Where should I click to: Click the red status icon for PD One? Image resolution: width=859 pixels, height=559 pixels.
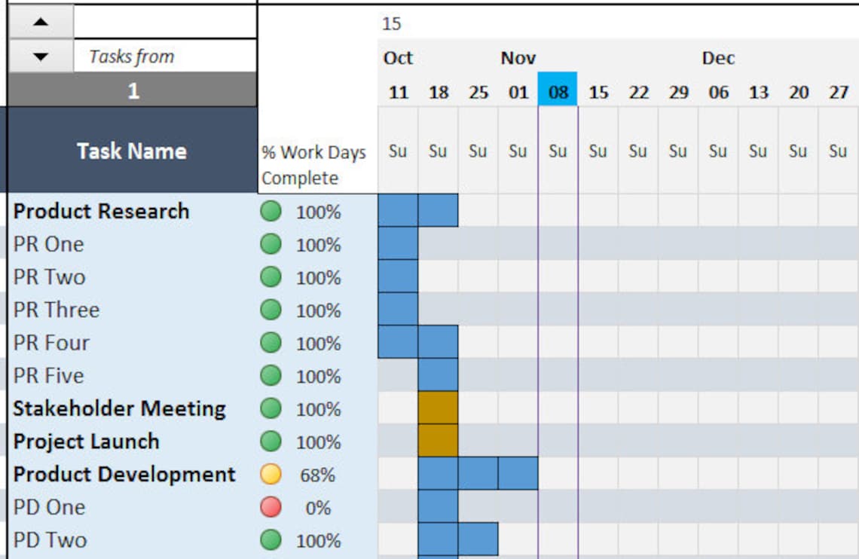click(271, 507)
